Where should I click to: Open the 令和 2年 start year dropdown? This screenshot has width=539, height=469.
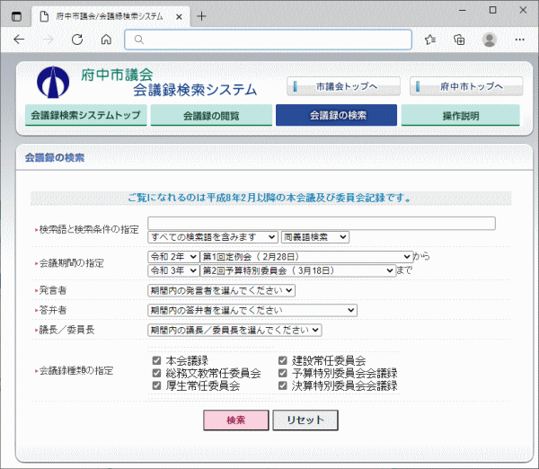(x=173, y=257)
